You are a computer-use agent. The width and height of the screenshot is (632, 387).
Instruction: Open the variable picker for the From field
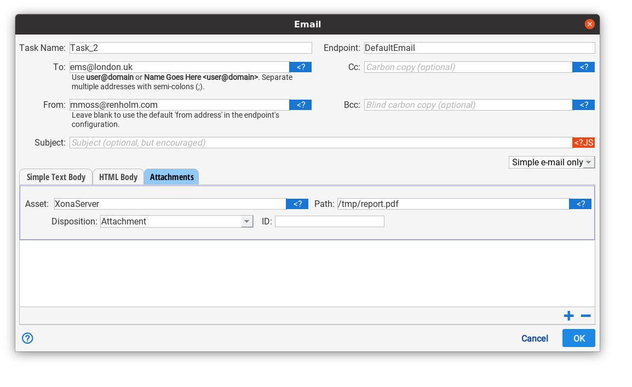tap(300, 105)
